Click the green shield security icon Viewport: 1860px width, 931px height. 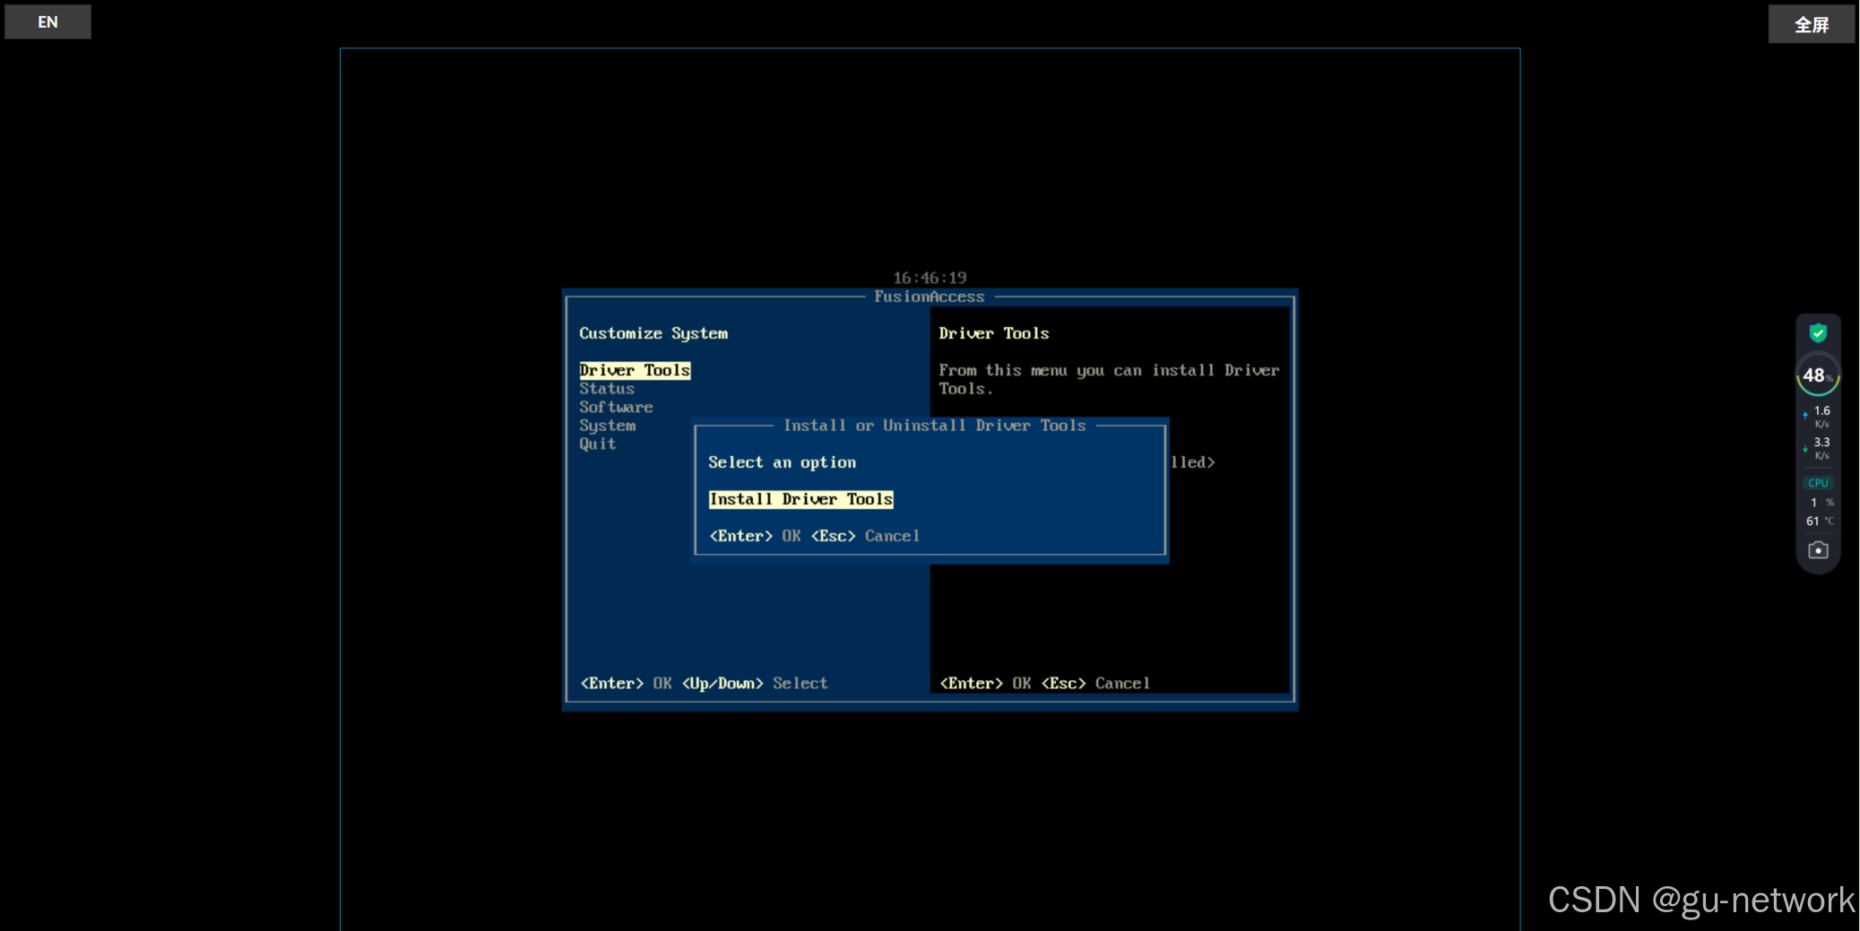click(x=1818, y=333)
